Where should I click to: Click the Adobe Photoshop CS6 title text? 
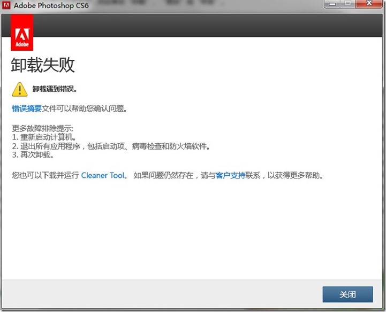tap(51, 5)
